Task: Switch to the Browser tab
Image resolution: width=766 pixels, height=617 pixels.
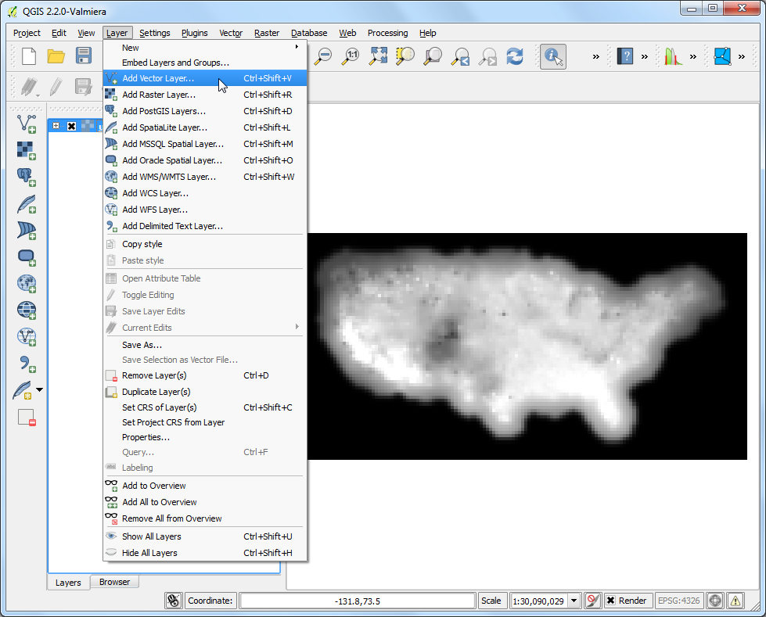Action: pos(114,582)
